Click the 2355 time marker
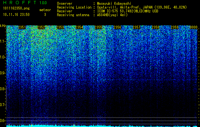200x127 pixels. [x=98, y=27]
